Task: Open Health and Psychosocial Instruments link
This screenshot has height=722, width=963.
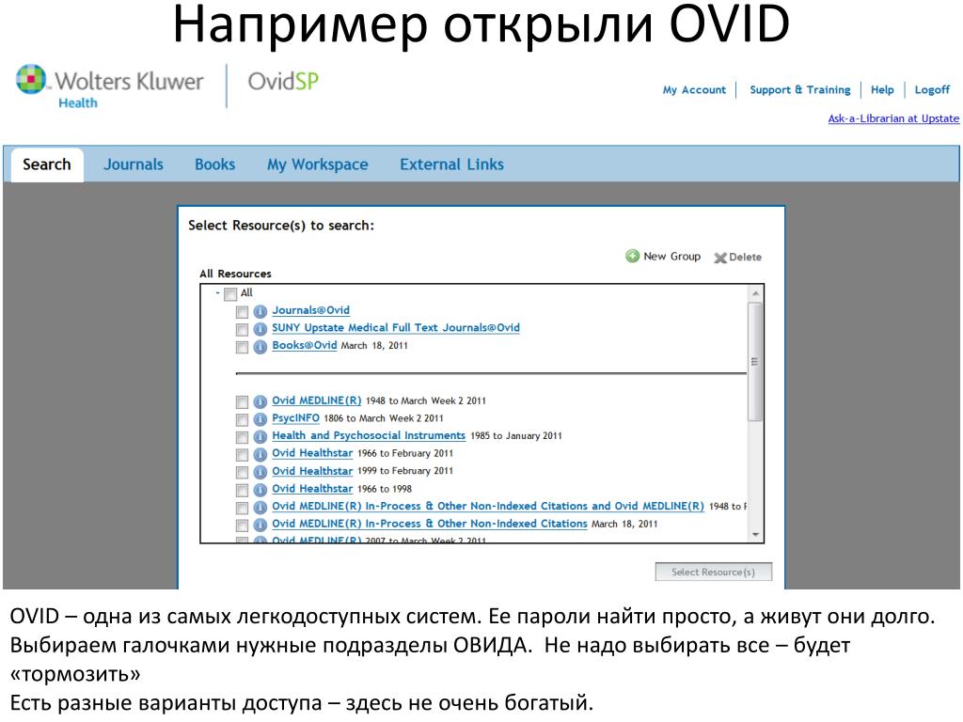Action: [x=369, y=435]
